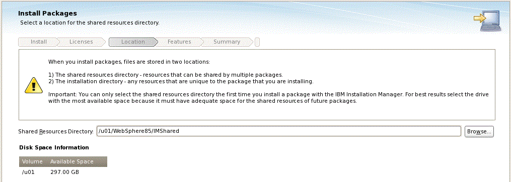This screenshot has height=182, width=511.
Task: Go to the Licenses wizard step
Action: [x=81, y=42]
